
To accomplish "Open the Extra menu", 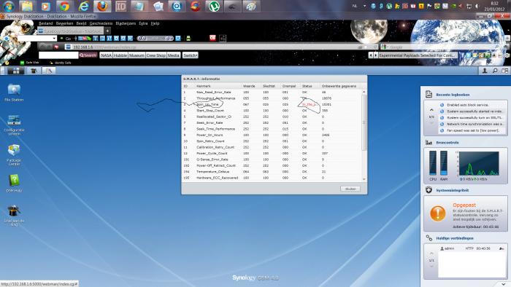I will (143, 23).
